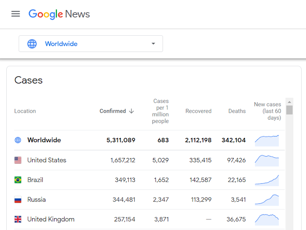The height and width of the screenshot is (230, 306).
Task: Click the globe icon in location selector
Action: (32, 44)
